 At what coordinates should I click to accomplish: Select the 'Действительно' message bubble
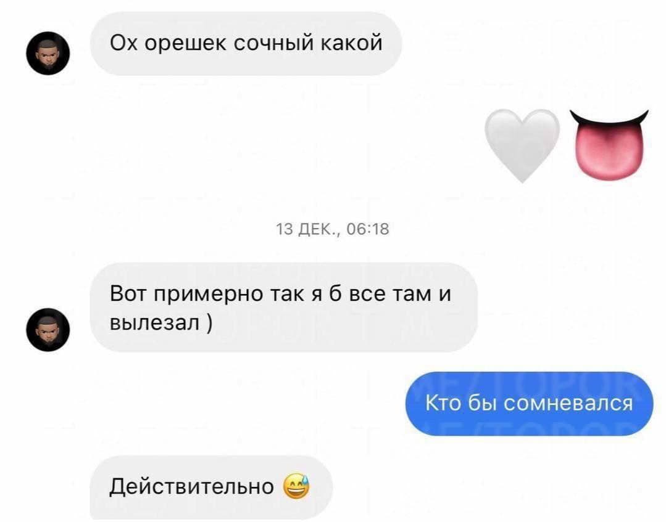coord(211,487)
